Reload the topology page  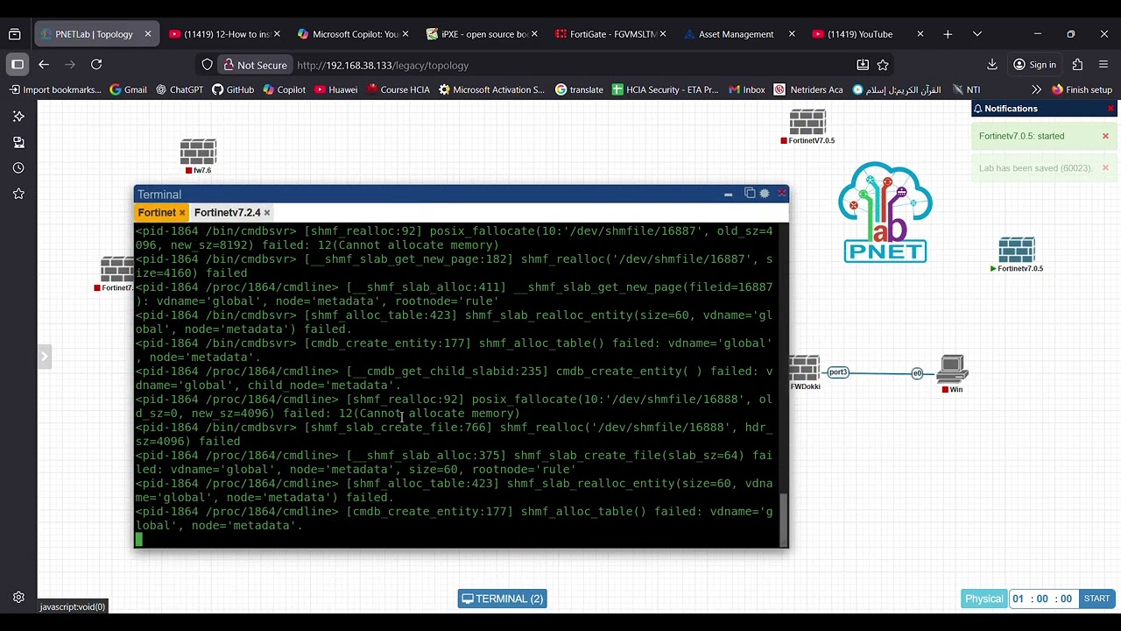tap(96, 65)
